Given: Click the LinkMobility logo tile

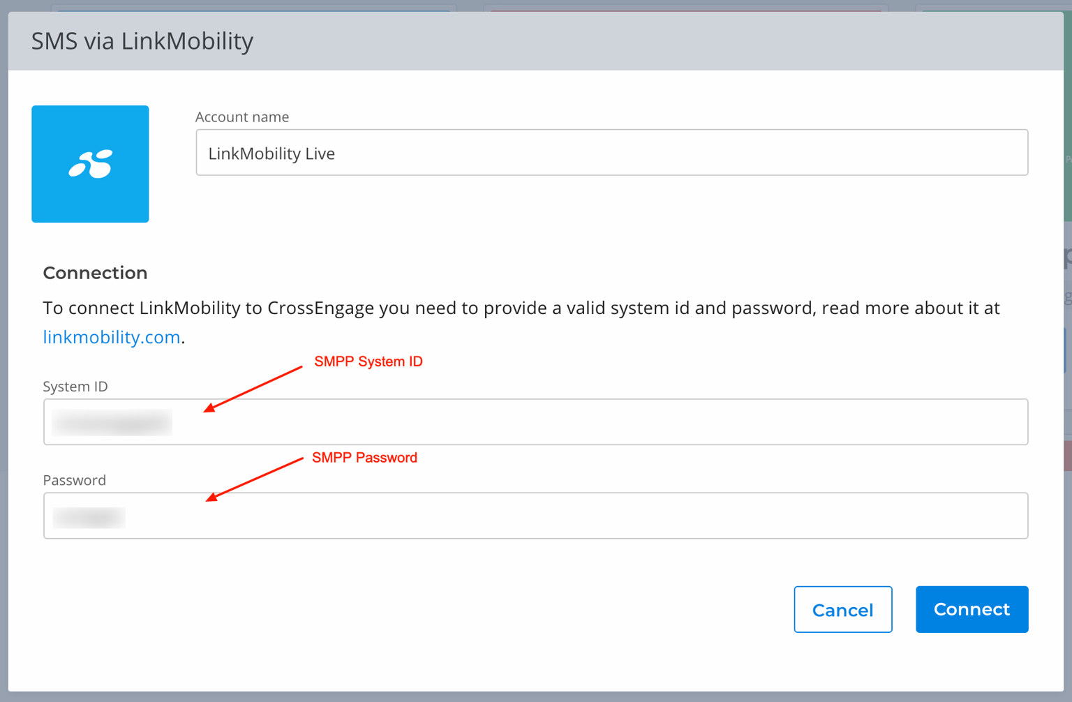Looking at the screenshot, I should (x=90, y=164).
